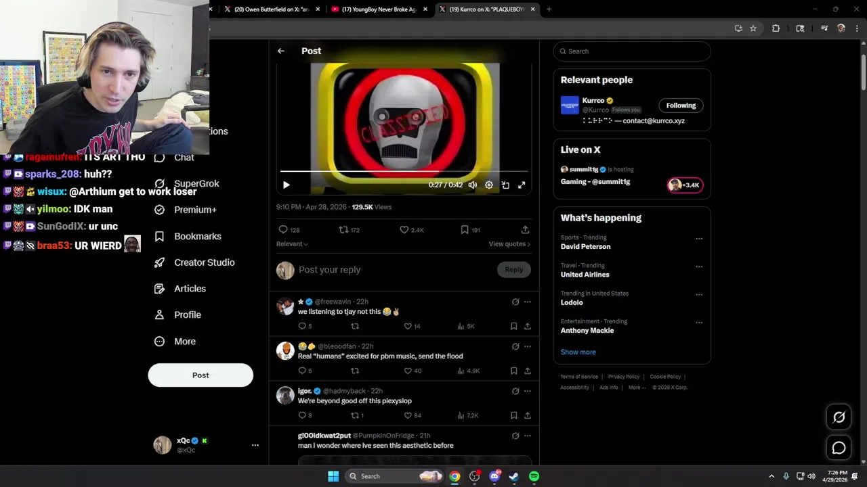Open more options on @hadmyback reply
Image resolution: width=867 pixels, height=487 pixels.
(x=528, y=391)
